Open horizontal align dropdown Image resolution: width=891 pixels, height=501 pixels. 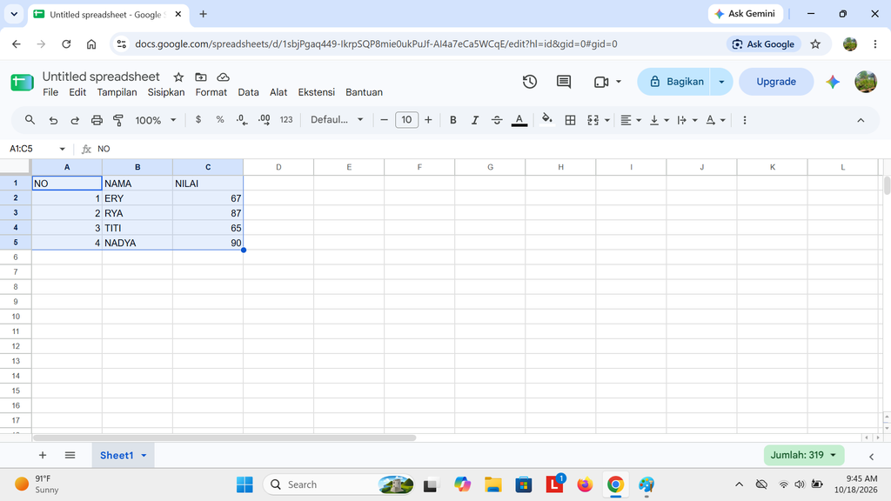631,120
